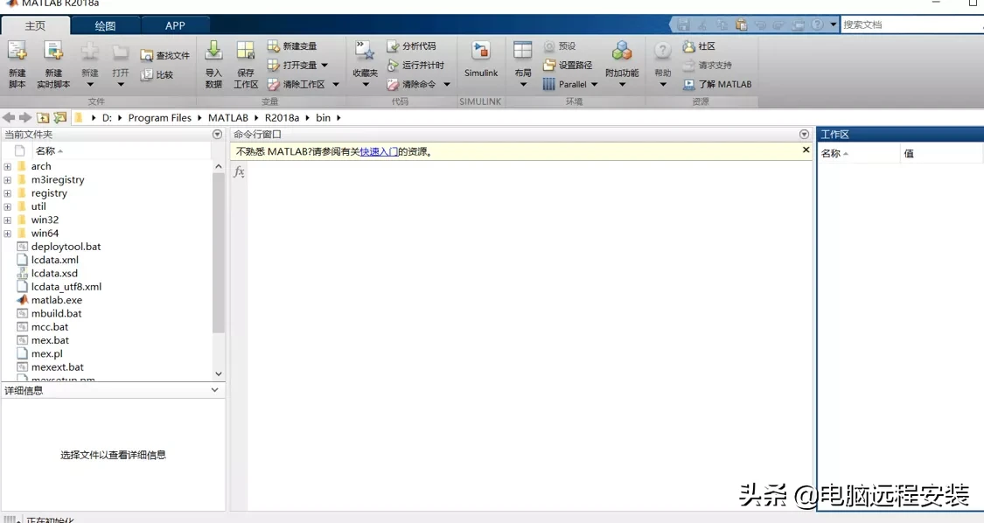The width and height of the screenshot is (984, 523).
Task: Open the 新建 dropdown arrow
Action: coord(90,85)
